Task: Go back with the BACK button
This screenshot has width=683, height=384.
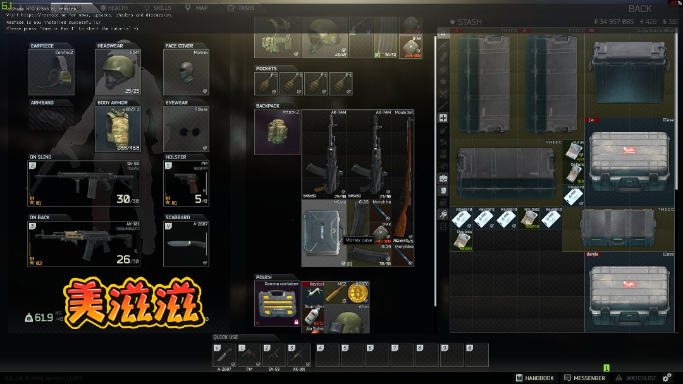Action: 640,9
